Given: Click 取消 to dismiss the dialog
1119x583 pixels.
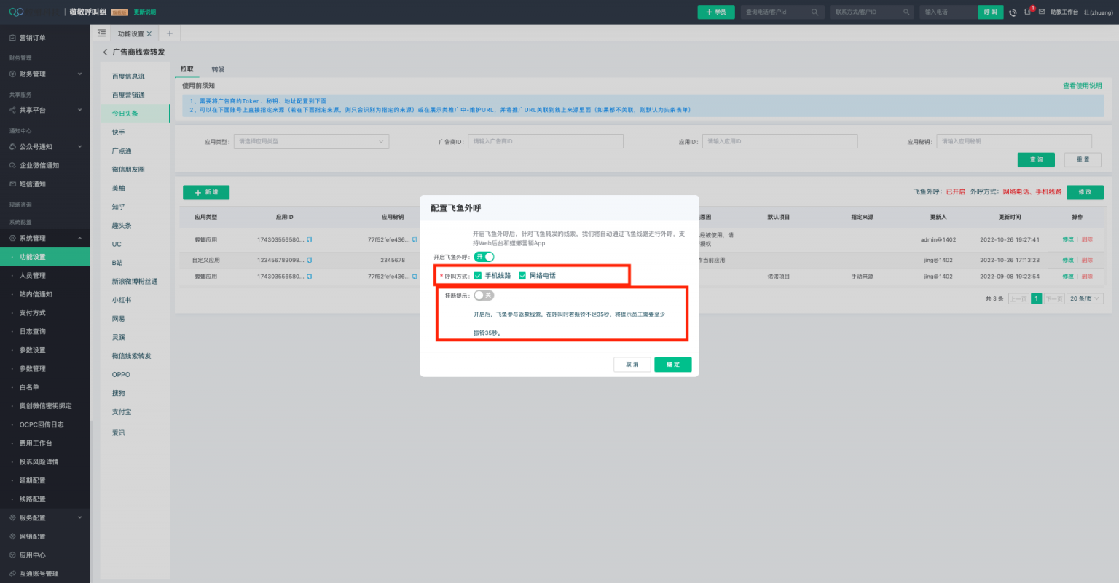Looking at the screenshot, I should (632, 365).
